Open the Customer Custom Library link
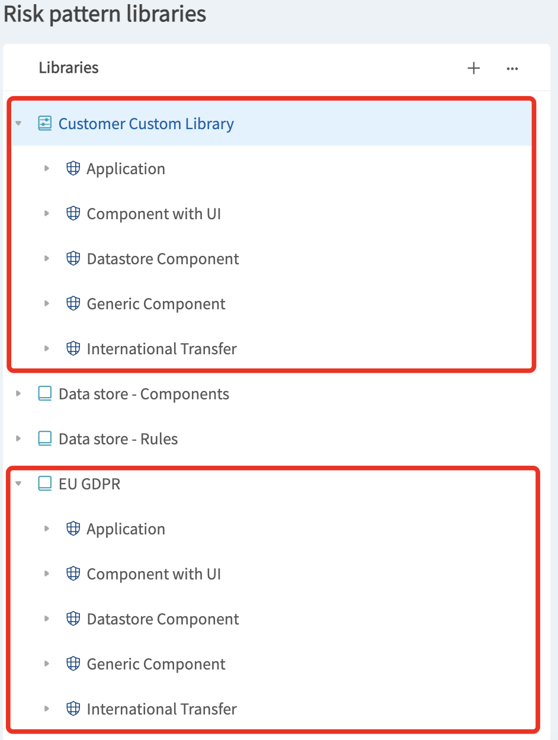The height and width of the screenshot is (740, 558). tap(146, 123)
